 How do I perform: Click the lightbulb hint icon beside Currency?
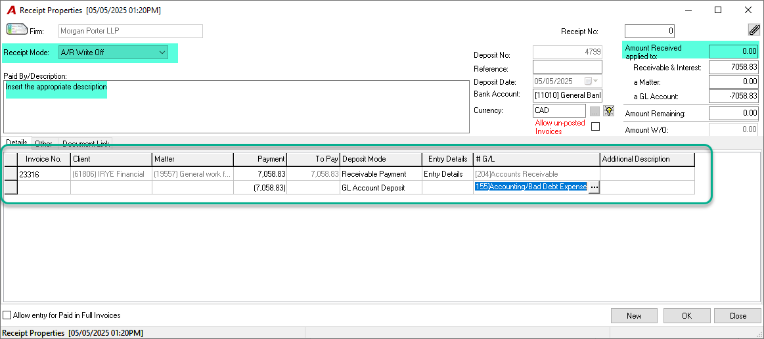608,110
